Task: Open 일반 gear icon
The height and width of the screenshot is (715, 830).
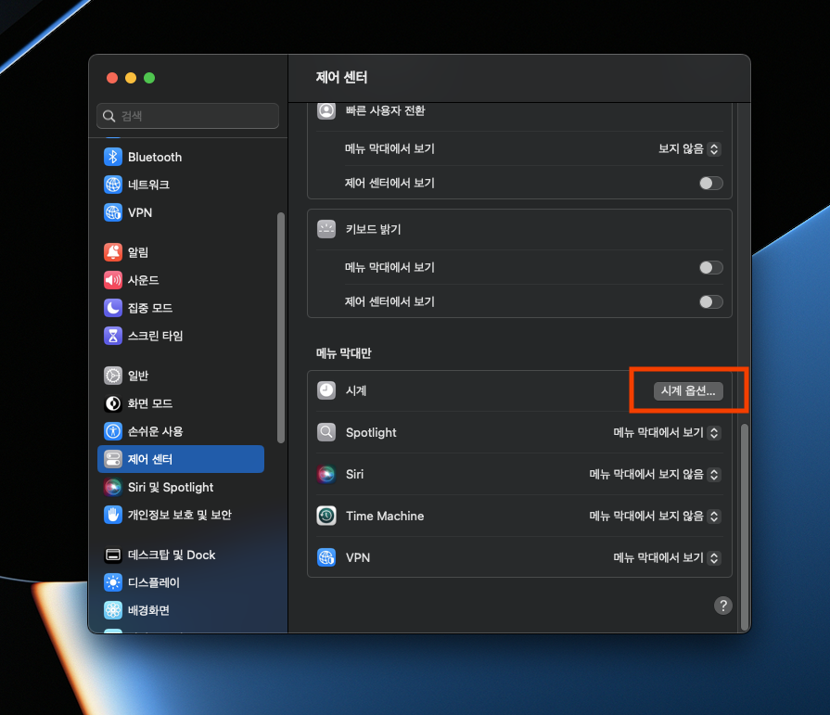Action: pos(113,376)
